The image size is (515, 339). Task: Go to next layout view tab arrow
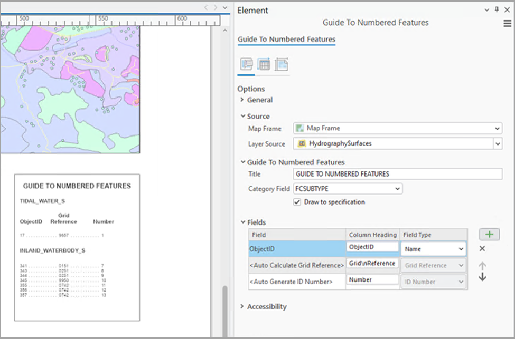[x=216, y=7]
